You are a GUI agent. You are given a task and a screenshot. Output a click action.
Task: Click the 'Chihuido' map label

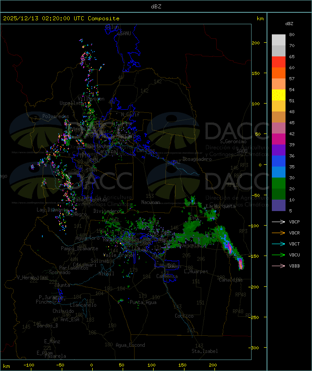63,311
